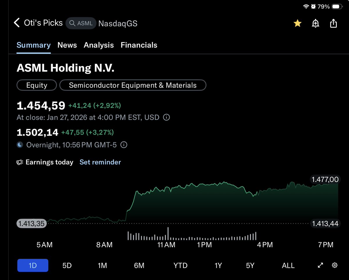This screenshot has width=349, height=280.
Task: Select the 1D chart range
Action: (x=33, y=265)
